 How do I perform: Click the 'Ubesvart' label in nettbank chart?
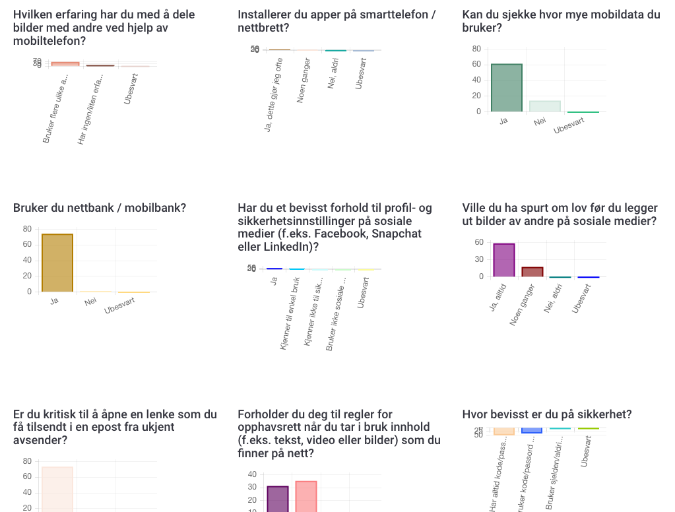(119, 305)
